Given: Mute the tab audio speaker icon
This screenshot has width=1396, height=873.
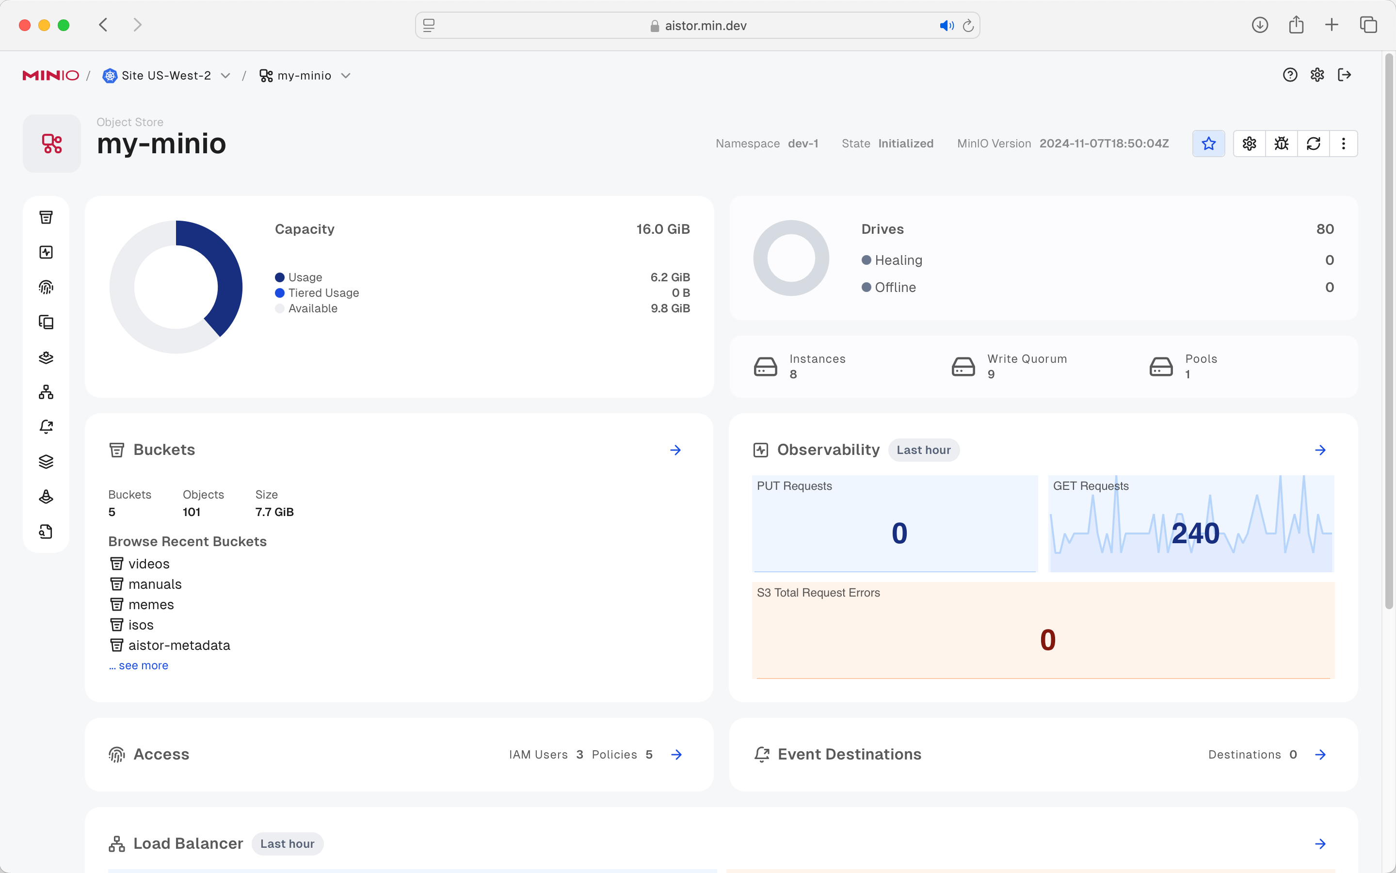Looking at the screenshot, I should (x=947, y=25).
